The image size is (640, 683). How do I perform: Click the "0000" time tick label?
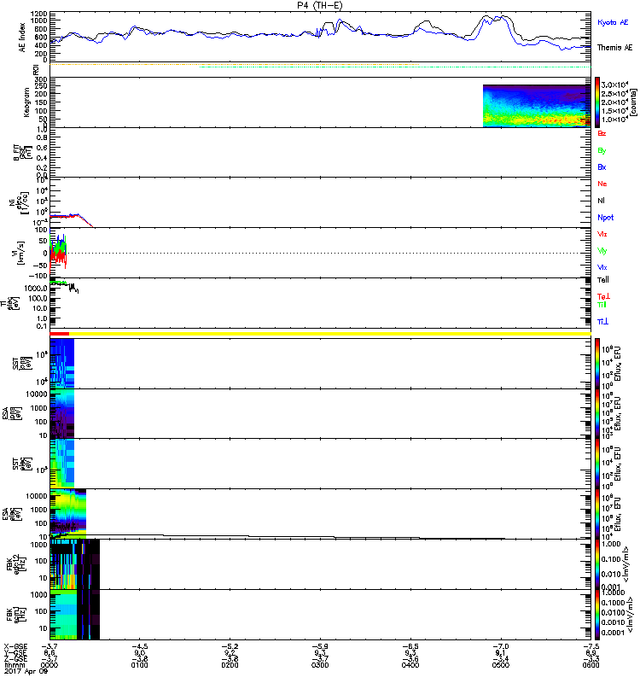coord(49,665)
